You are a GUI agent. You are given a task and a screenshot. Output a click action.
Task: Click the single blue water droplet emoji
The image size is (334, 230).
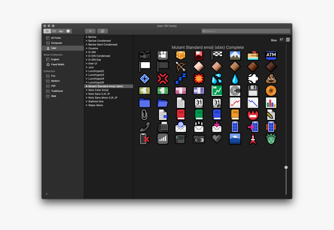(x=235, y=78)
